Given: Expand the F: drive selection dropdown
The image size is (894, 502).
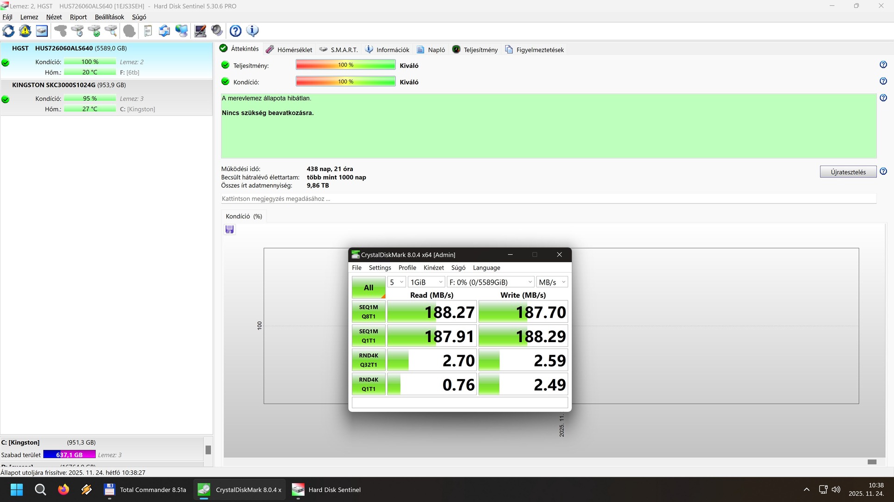Looking at the screenshot, I should pos(490,282).
